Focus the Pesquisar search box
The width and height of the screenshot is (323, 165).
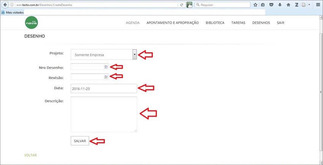222,5
